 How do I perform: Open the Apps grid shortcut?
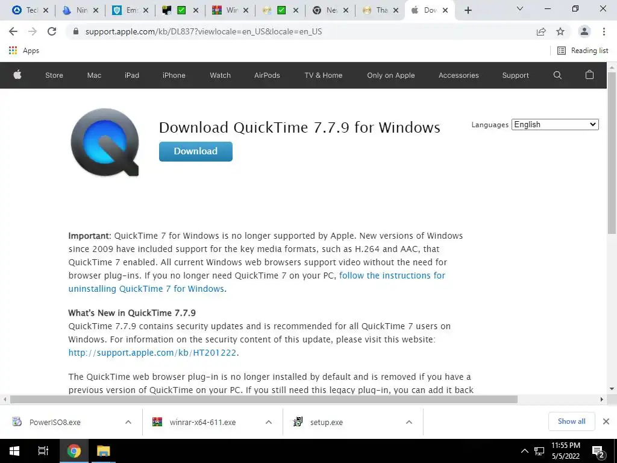[x=23, y=51]
